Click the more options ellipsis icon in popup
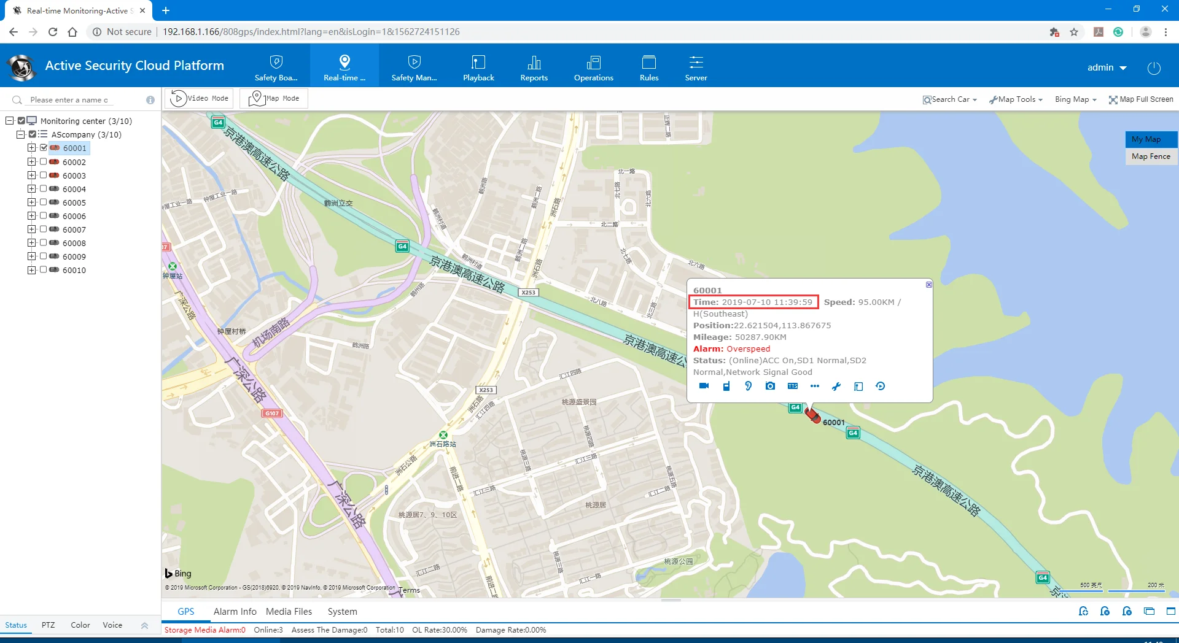Viewport: 1179px width, 643px height. (x=815, y=386)
